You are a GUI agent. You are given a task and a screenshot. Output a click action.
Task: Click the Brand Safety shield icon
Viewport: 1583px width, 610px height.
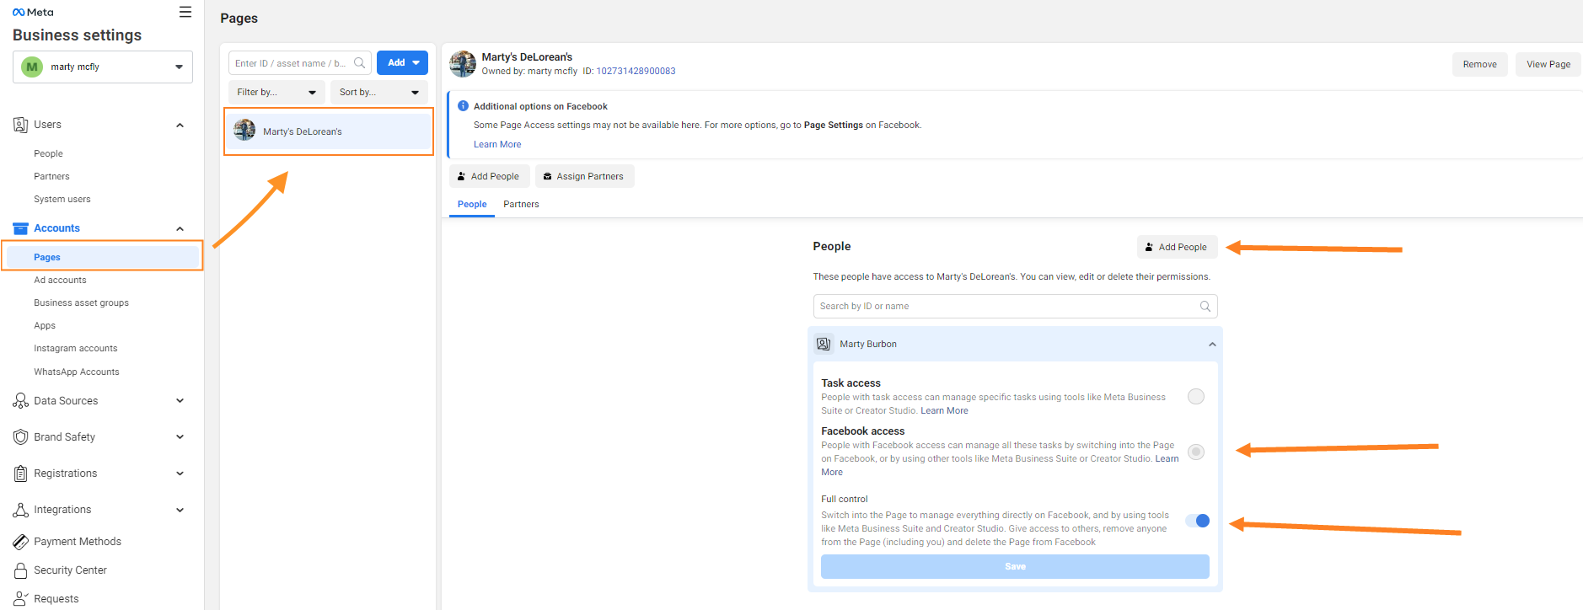point(20,437)
